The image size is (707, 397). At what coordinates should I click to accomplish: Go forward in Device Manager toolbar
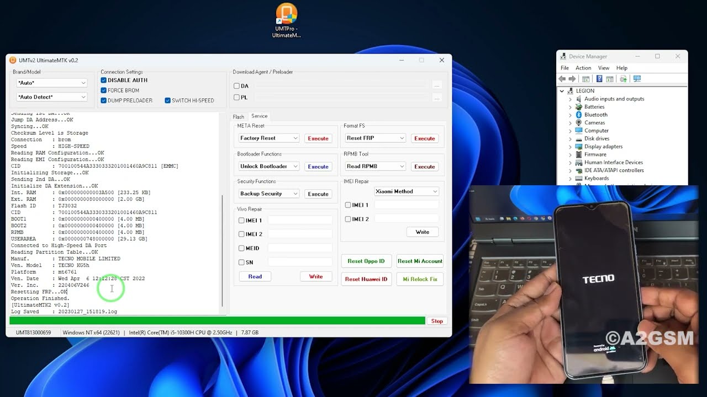(x=572, y=79)
